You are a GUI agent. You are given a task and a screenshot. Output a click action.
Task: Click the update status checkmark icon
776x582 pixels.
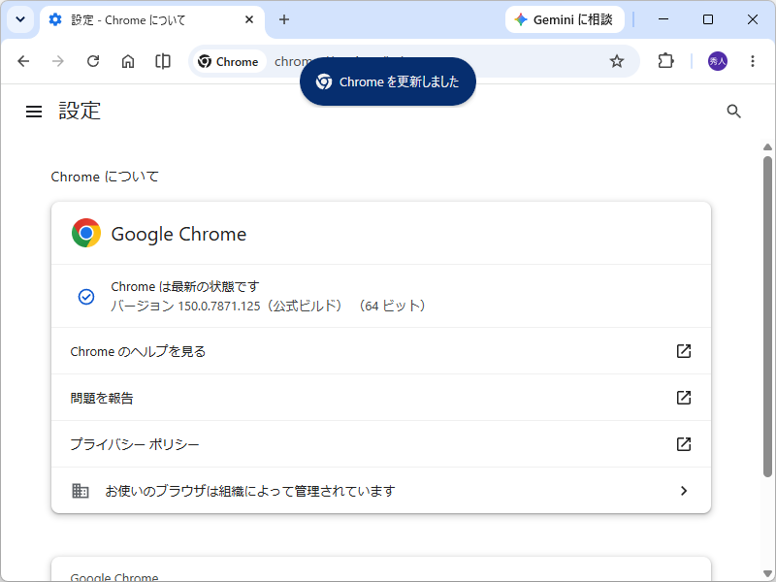86,297
